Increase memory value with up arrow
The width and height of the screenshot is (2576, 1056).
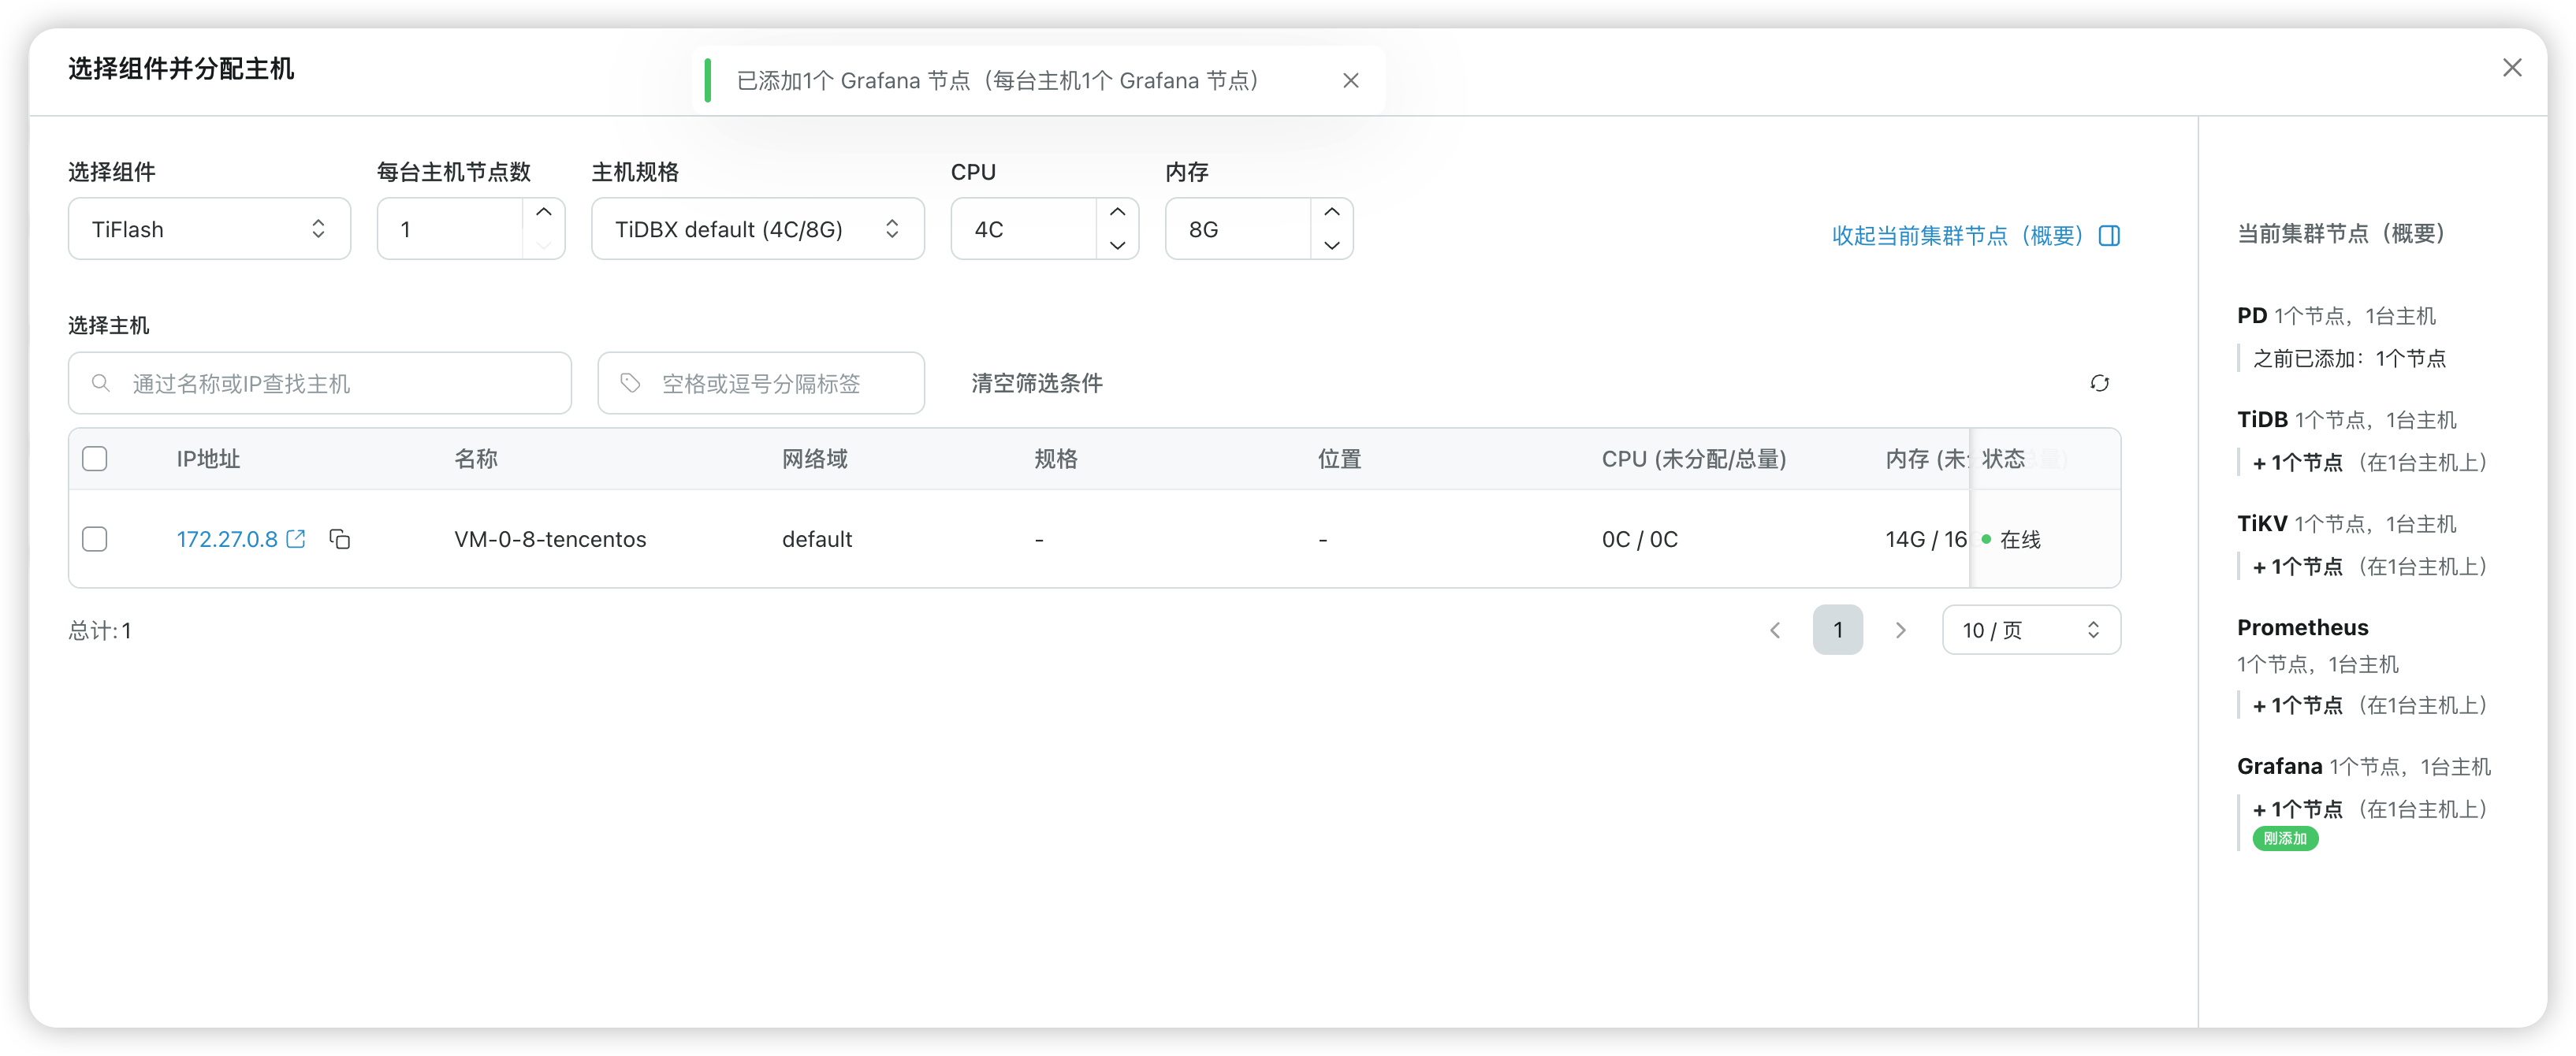point(1331,212)
